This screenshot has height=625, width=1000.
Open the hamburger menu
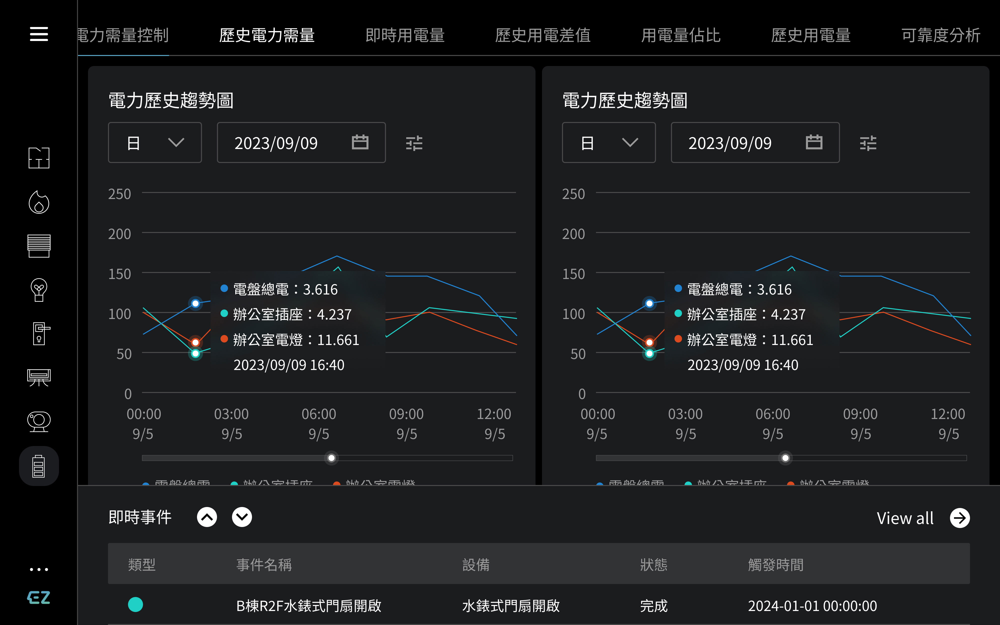point(39,34)
